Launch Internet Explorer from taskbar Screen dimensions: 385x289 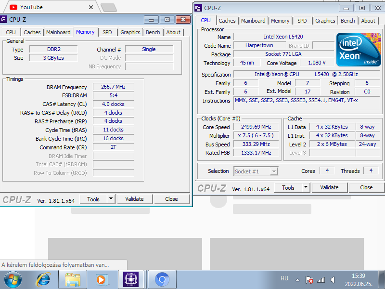43,280
